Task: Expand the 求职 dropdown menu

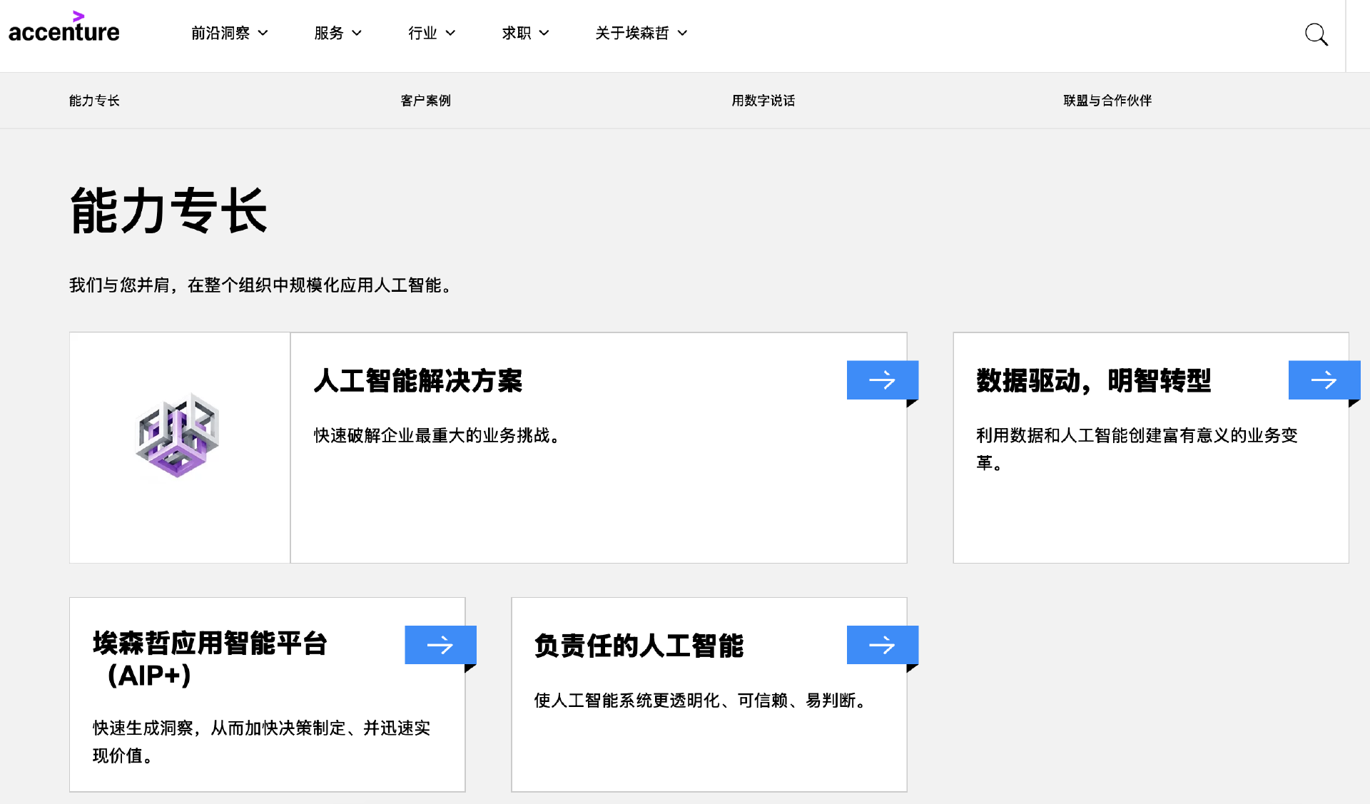Action: pyautogui.click(x=525, y=33)
